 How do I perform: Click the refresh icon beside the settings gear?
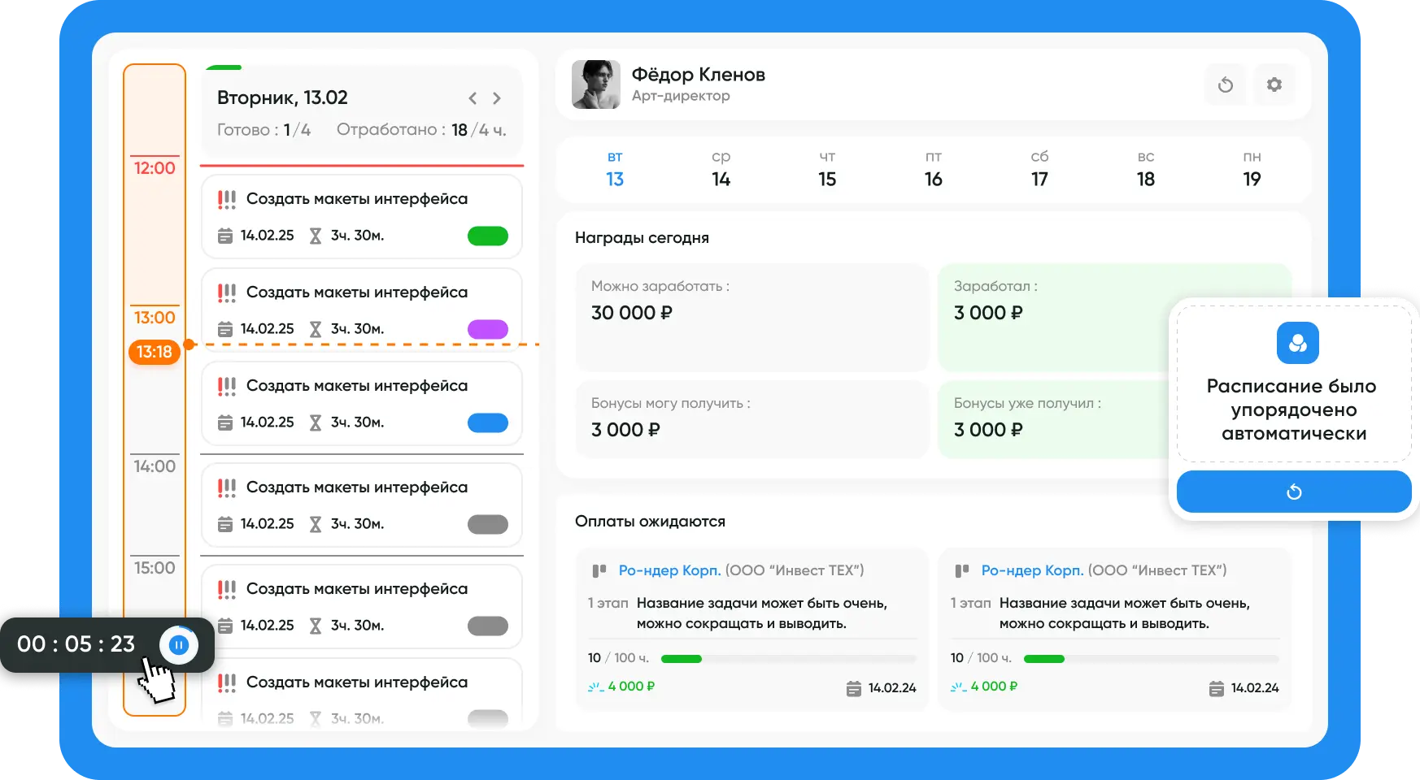click(x=1225, y=84)
